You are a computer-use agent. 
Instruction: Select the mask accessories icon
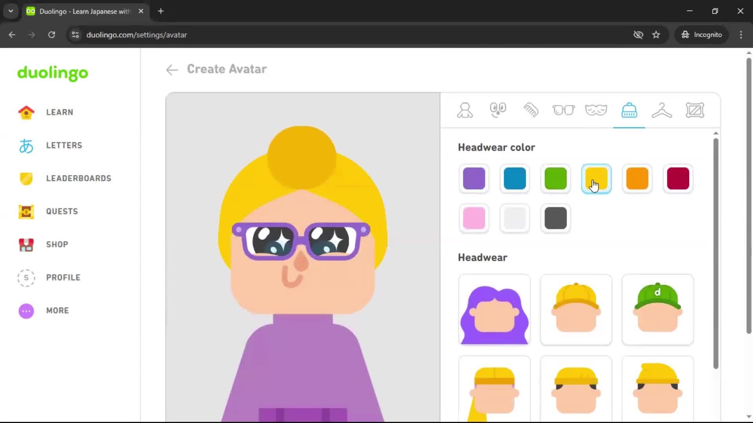[x=596, y=110]
